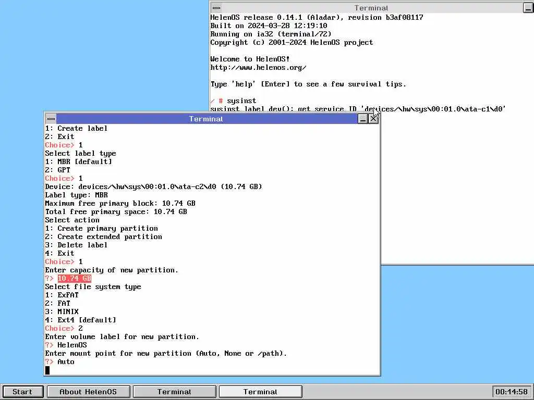
Task: Click the 'Device: devices/\hw\sys' line
Action: tap(154, 186)
